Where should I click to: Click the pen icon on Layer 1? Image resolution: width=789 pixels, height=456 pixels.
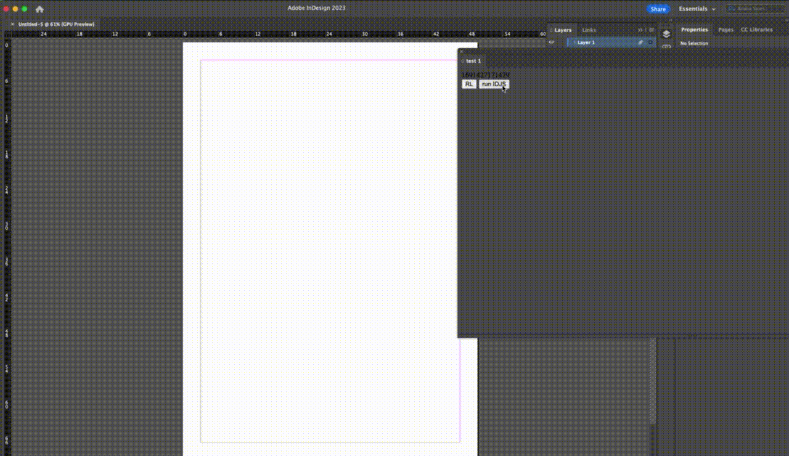coord(640,43)
